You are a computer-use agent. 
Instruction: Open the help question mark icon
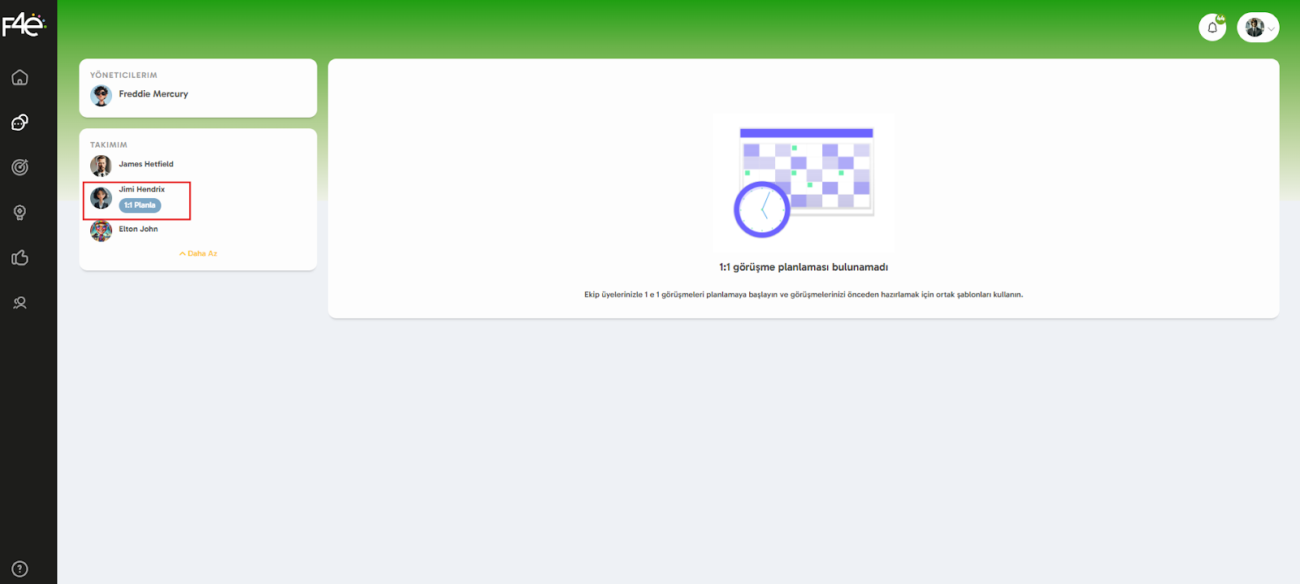20,569
